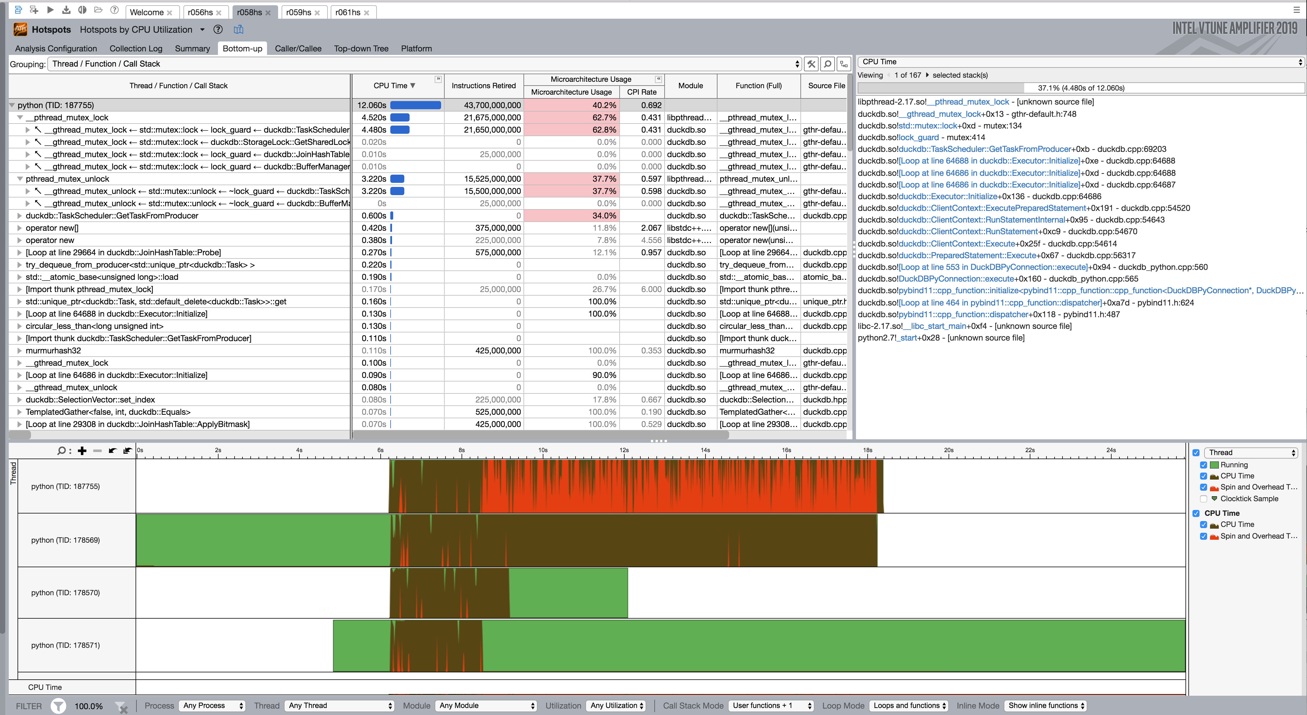Click the timeline zoom magnifier icon
Viewport: 1307px width, 715px height.
tap(62, 451)
